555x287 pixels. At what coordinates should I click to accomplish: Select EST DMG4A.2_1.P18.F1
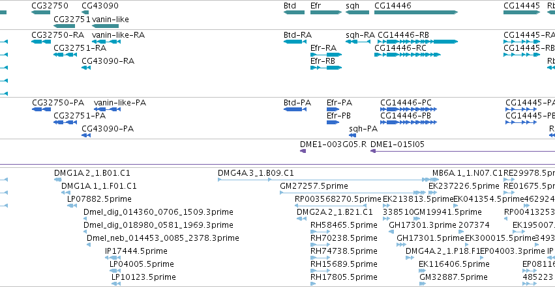click(x=410, y=258)
